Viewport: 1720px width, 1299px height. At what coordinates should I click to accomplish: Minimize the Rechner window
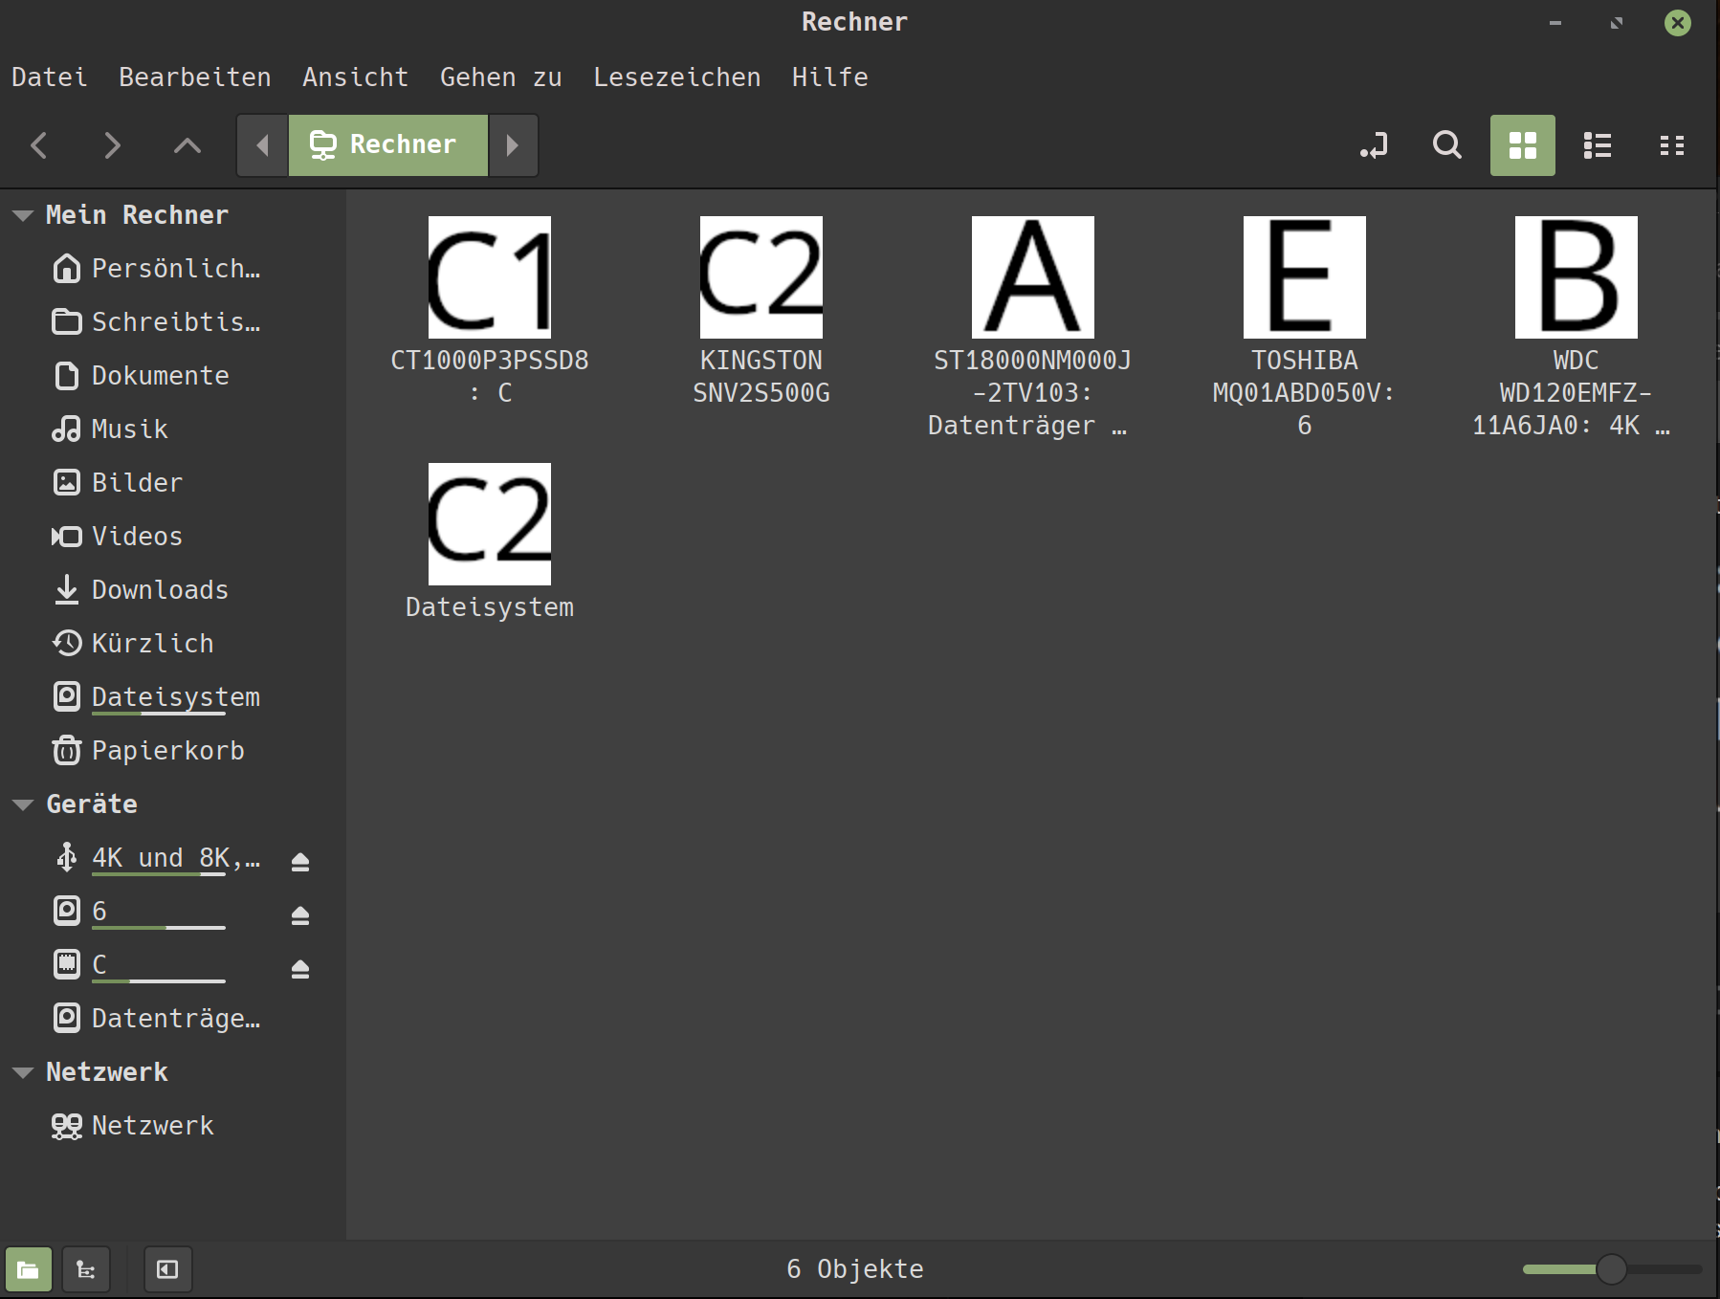click(x=1555, y=23)
